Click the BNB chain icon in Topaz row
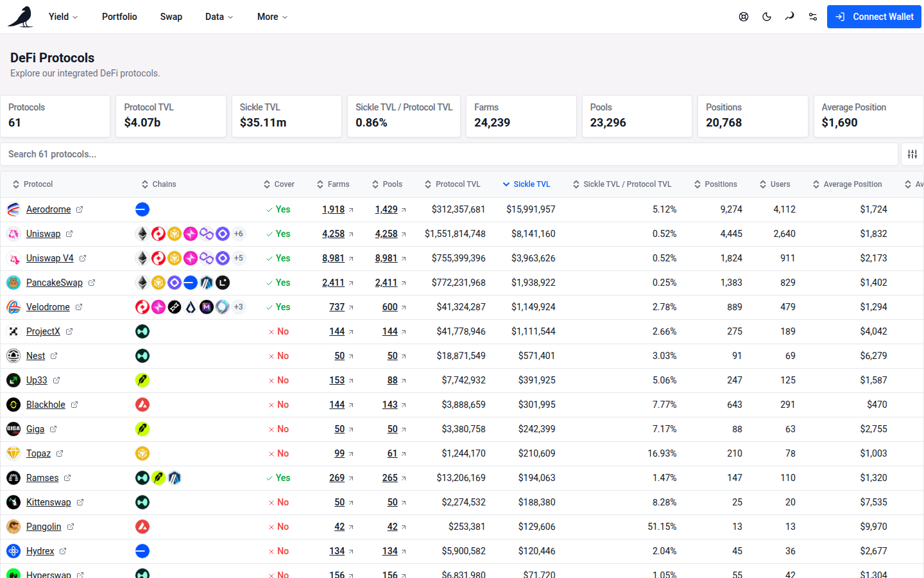 (142, 453)
